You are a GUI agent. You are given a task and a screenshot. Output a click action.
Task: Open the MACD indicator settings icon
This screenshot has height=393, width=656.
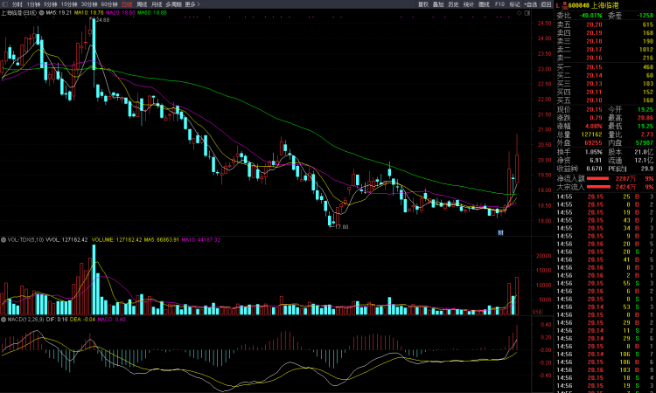tap(3, 319)
